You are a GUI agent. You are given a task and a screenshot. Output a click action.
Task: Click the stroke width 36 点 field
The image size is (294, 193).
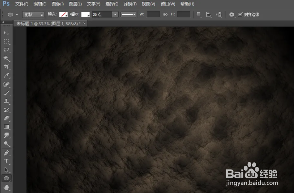(102, 14)
